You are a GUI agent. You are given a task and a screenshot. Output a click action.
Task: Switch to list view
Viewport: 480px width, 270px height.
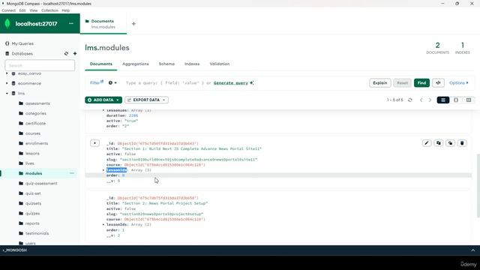coord(443,100)
